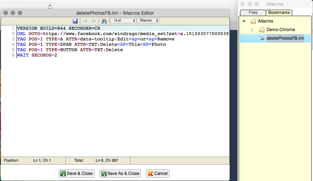313x181 pixels.
Task: Click the 'Ln 6, Ch 287' total status
Action: coord(107,161)
